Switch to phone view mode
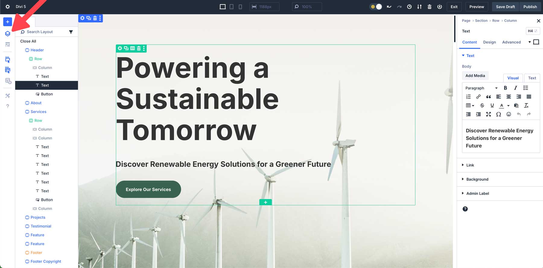This screenshot has height=268, width=543. coord(240,7)
